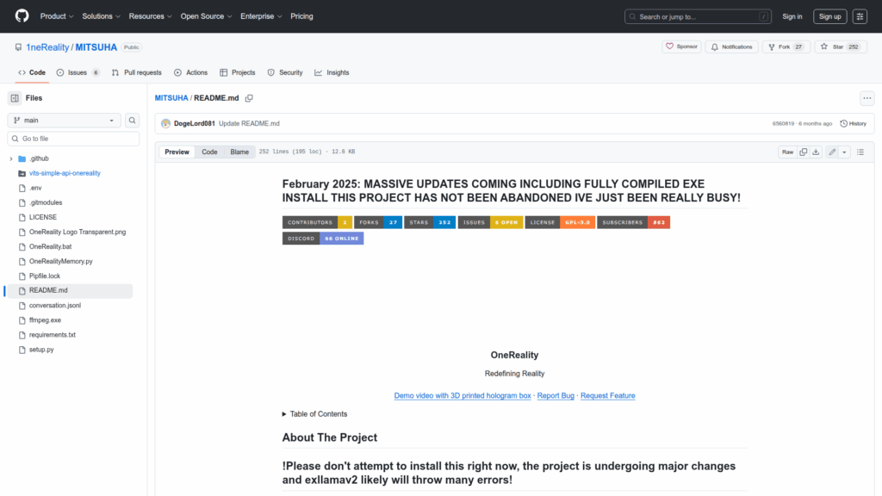
Task: Switch to the Code tab
Action: [x=32, y=72]
